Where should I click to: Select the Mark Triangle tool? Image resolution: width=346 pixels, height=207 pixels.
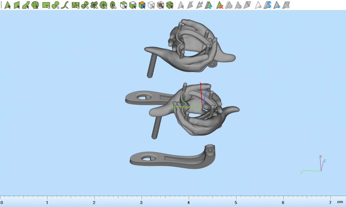8,5
